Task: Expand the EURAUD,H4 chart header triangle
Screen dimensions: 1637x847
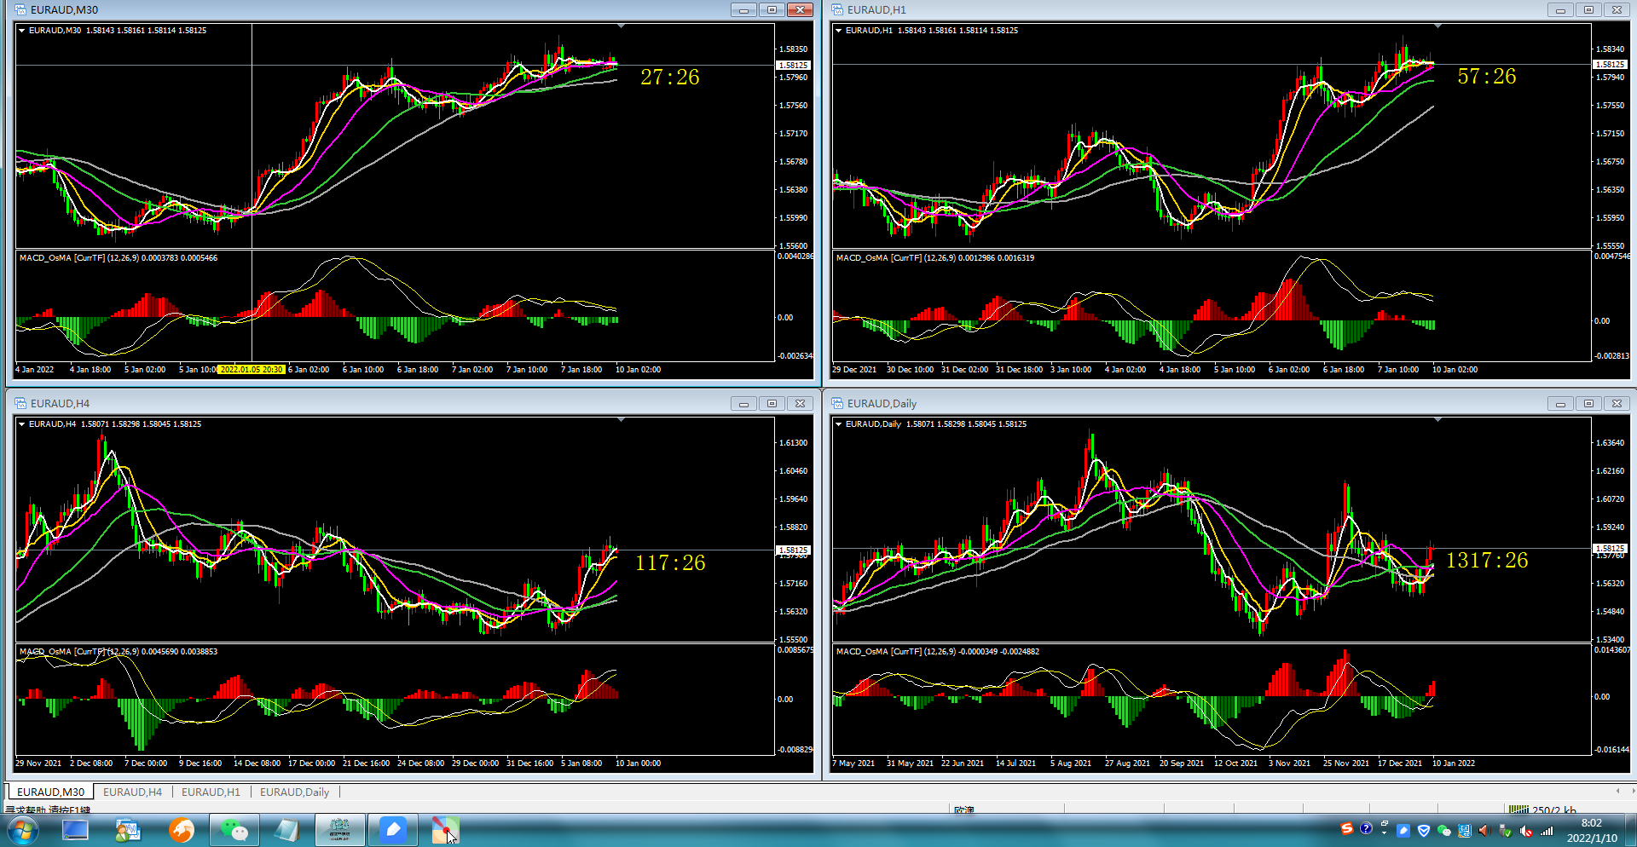Action: pyautogui.click(x=22, y=423)
